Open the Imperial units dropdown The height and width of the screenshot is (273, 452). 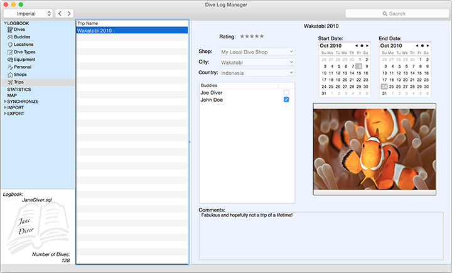28,13
